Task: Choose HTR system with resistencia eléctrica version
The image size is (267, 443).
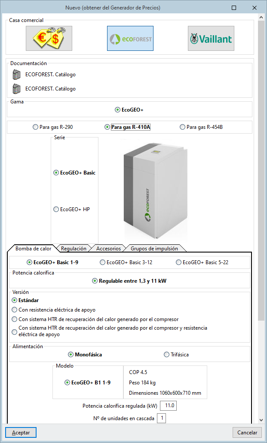Action: point(110,331)
